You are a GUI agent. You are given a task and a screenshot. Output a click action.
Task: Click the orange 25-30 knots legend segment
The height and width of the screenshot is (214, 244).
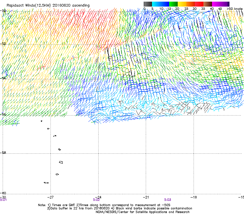coord(191,4)
